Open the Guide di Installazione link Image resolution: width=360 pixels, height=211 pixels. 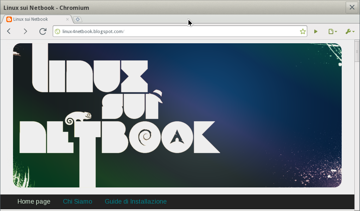[x=136, y=202]
